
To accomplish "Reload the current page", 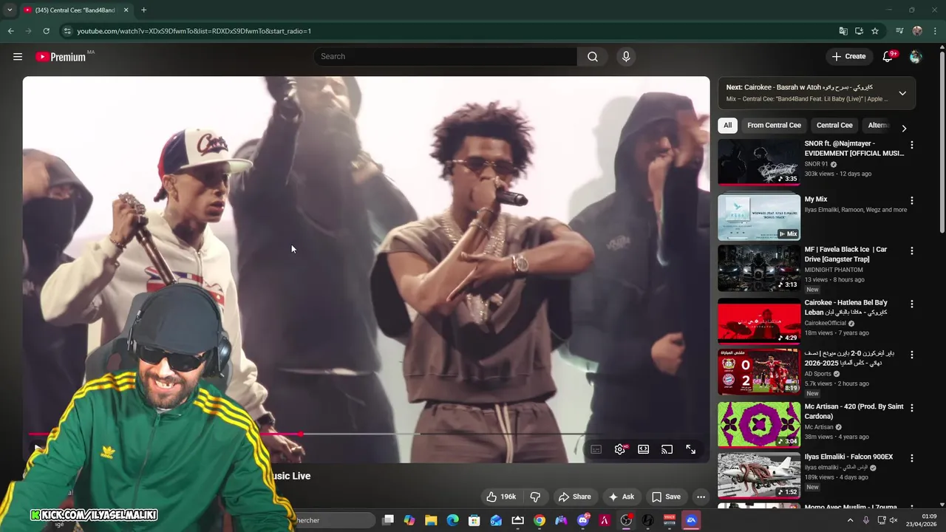I will click(46, 31).
